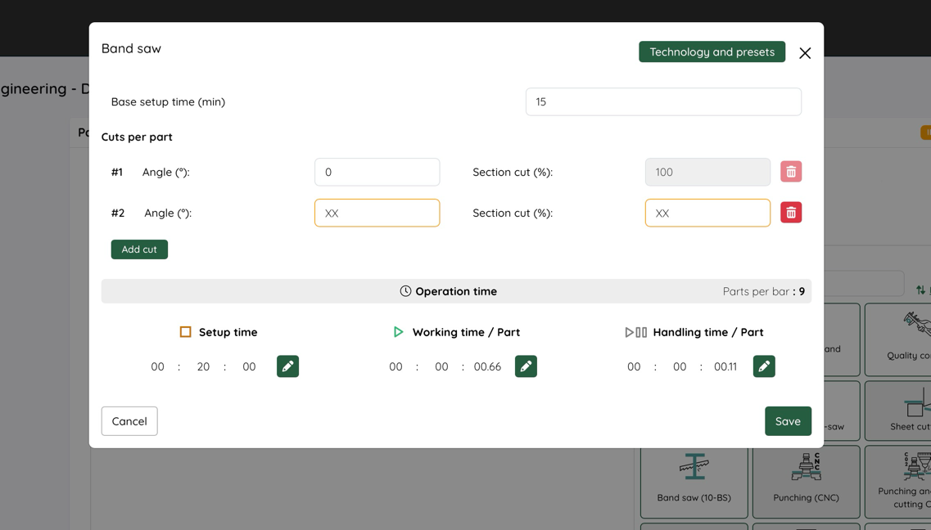Click the cut #1 Angle field

pyautogui.click(x=377, y=172)
